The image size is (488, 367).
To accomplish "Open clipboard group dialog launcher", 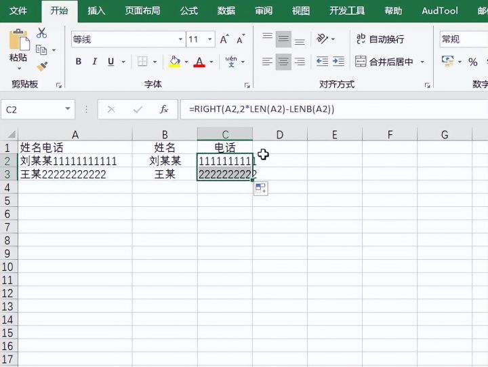I will pos(59,85).
